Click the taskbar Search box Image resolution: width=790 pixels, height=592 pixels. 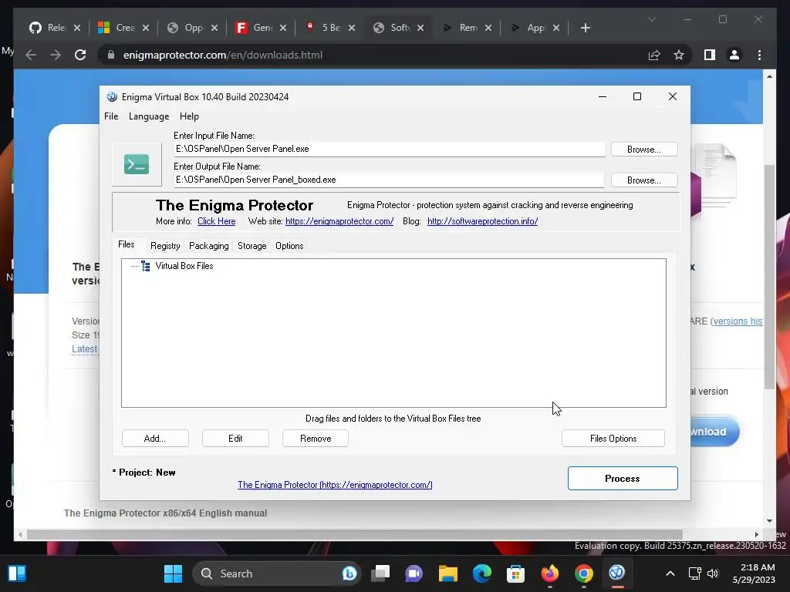[276, 573]
